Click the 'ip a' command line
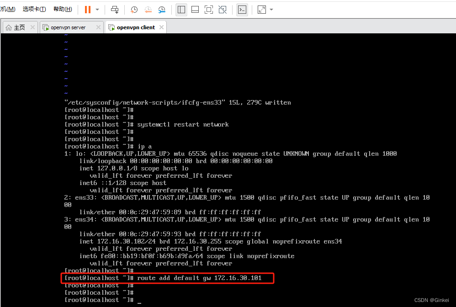Image resolution: width=456 pixels, height=307 pixels. click(x=108, y=146)
